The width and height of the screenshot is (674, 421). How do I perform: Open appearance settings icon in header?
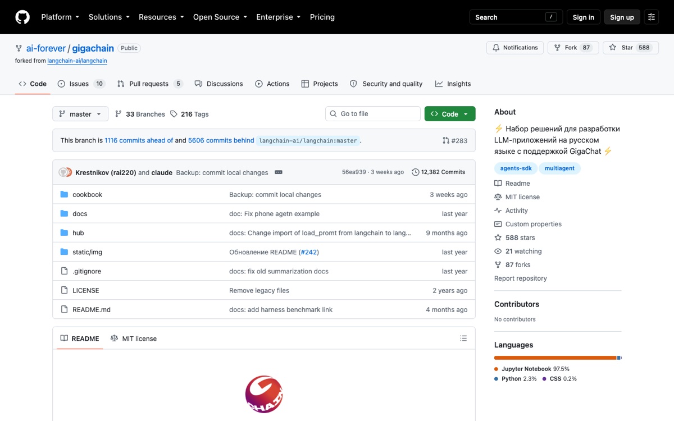pyautogui.click(x=652, y=17)
